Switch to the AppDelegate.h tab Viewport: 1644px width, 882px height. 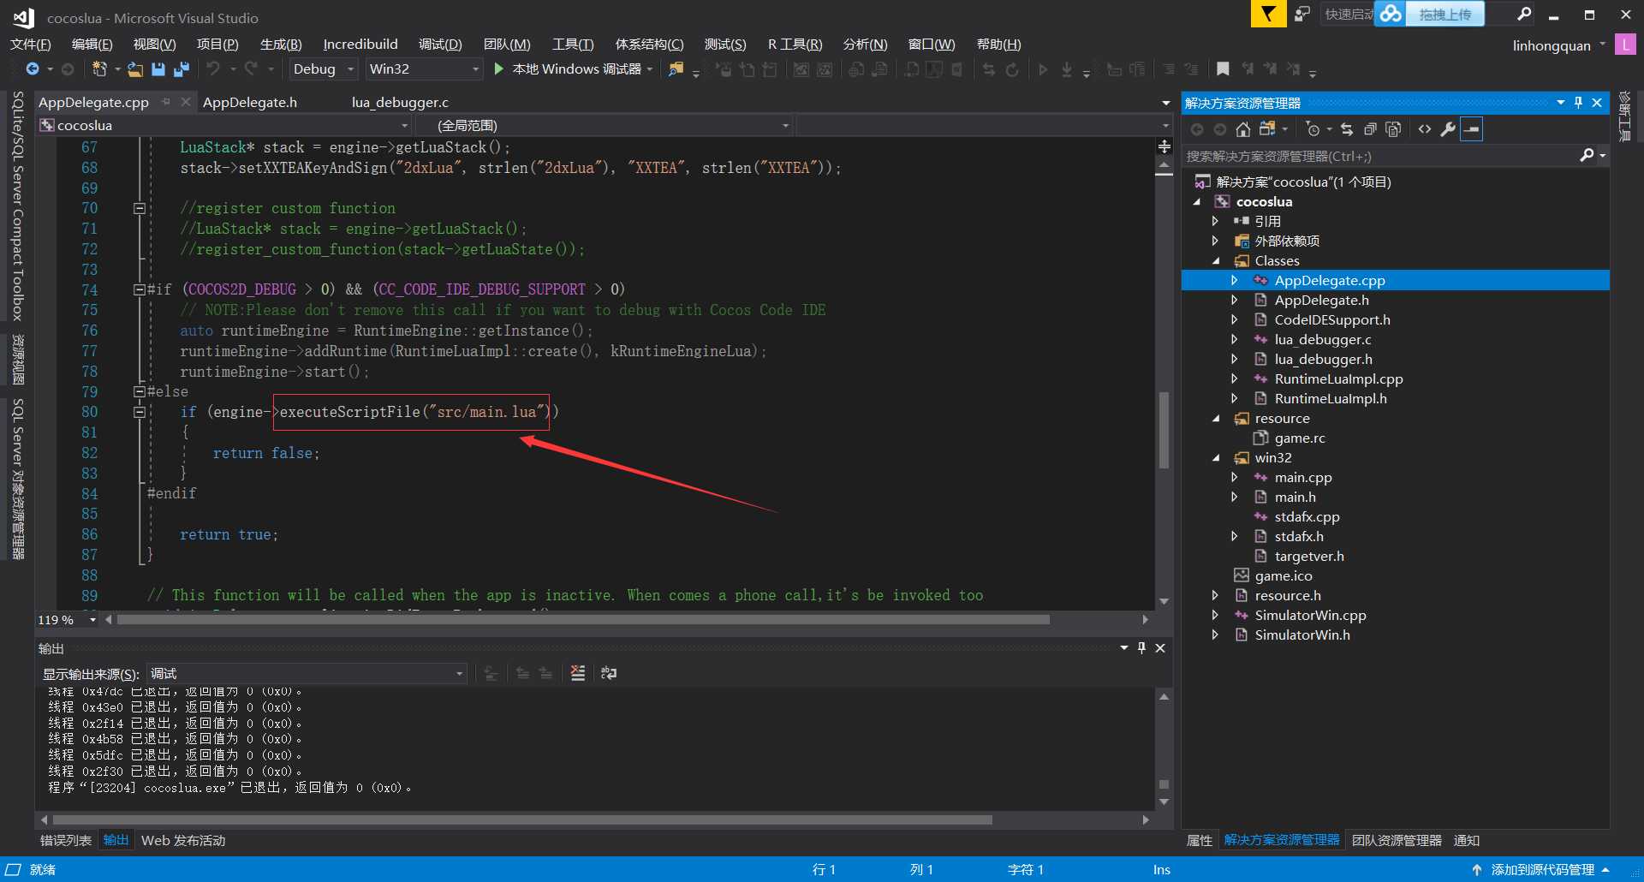click(250, 102)
